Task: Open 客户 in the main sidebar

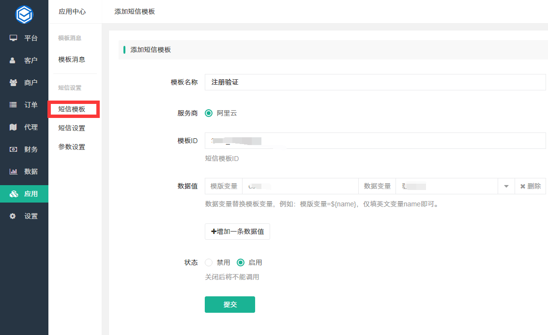Action: tap(24, 60)
